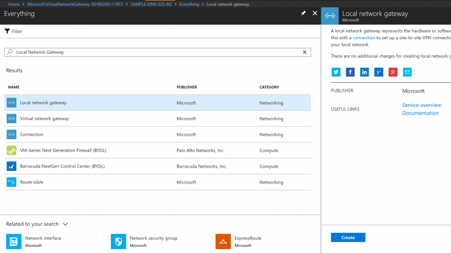Click the search magnifier icon
This screenshot has width=451, height=253.
coord(10,52)
